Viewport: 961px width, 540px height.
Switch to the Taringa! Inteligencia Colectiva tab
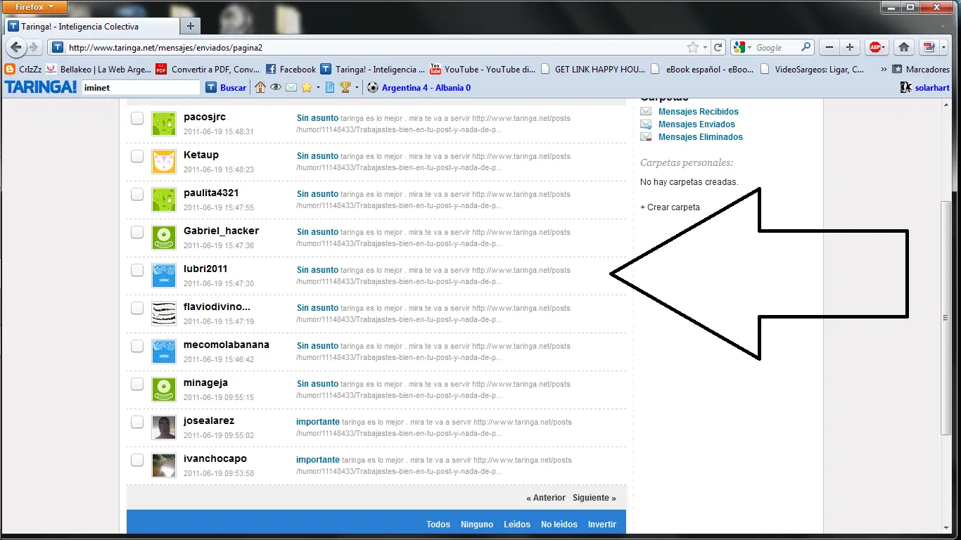pos(92,26)
